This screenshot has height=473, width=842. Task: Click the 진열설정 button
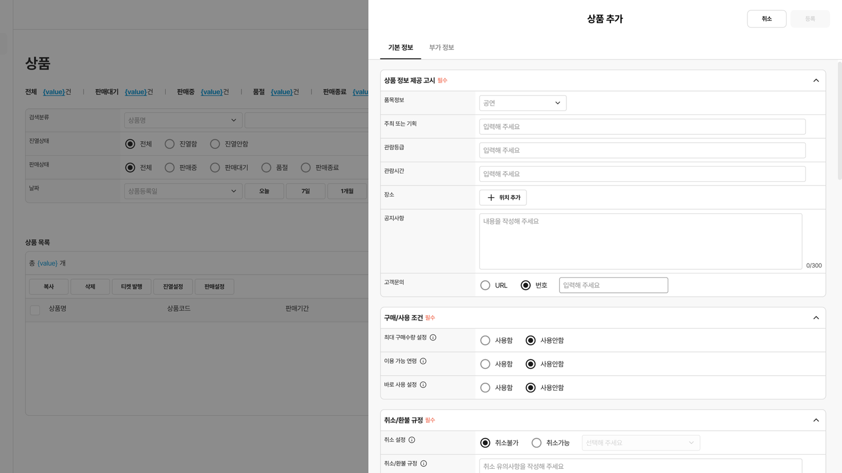click(173, 286)
